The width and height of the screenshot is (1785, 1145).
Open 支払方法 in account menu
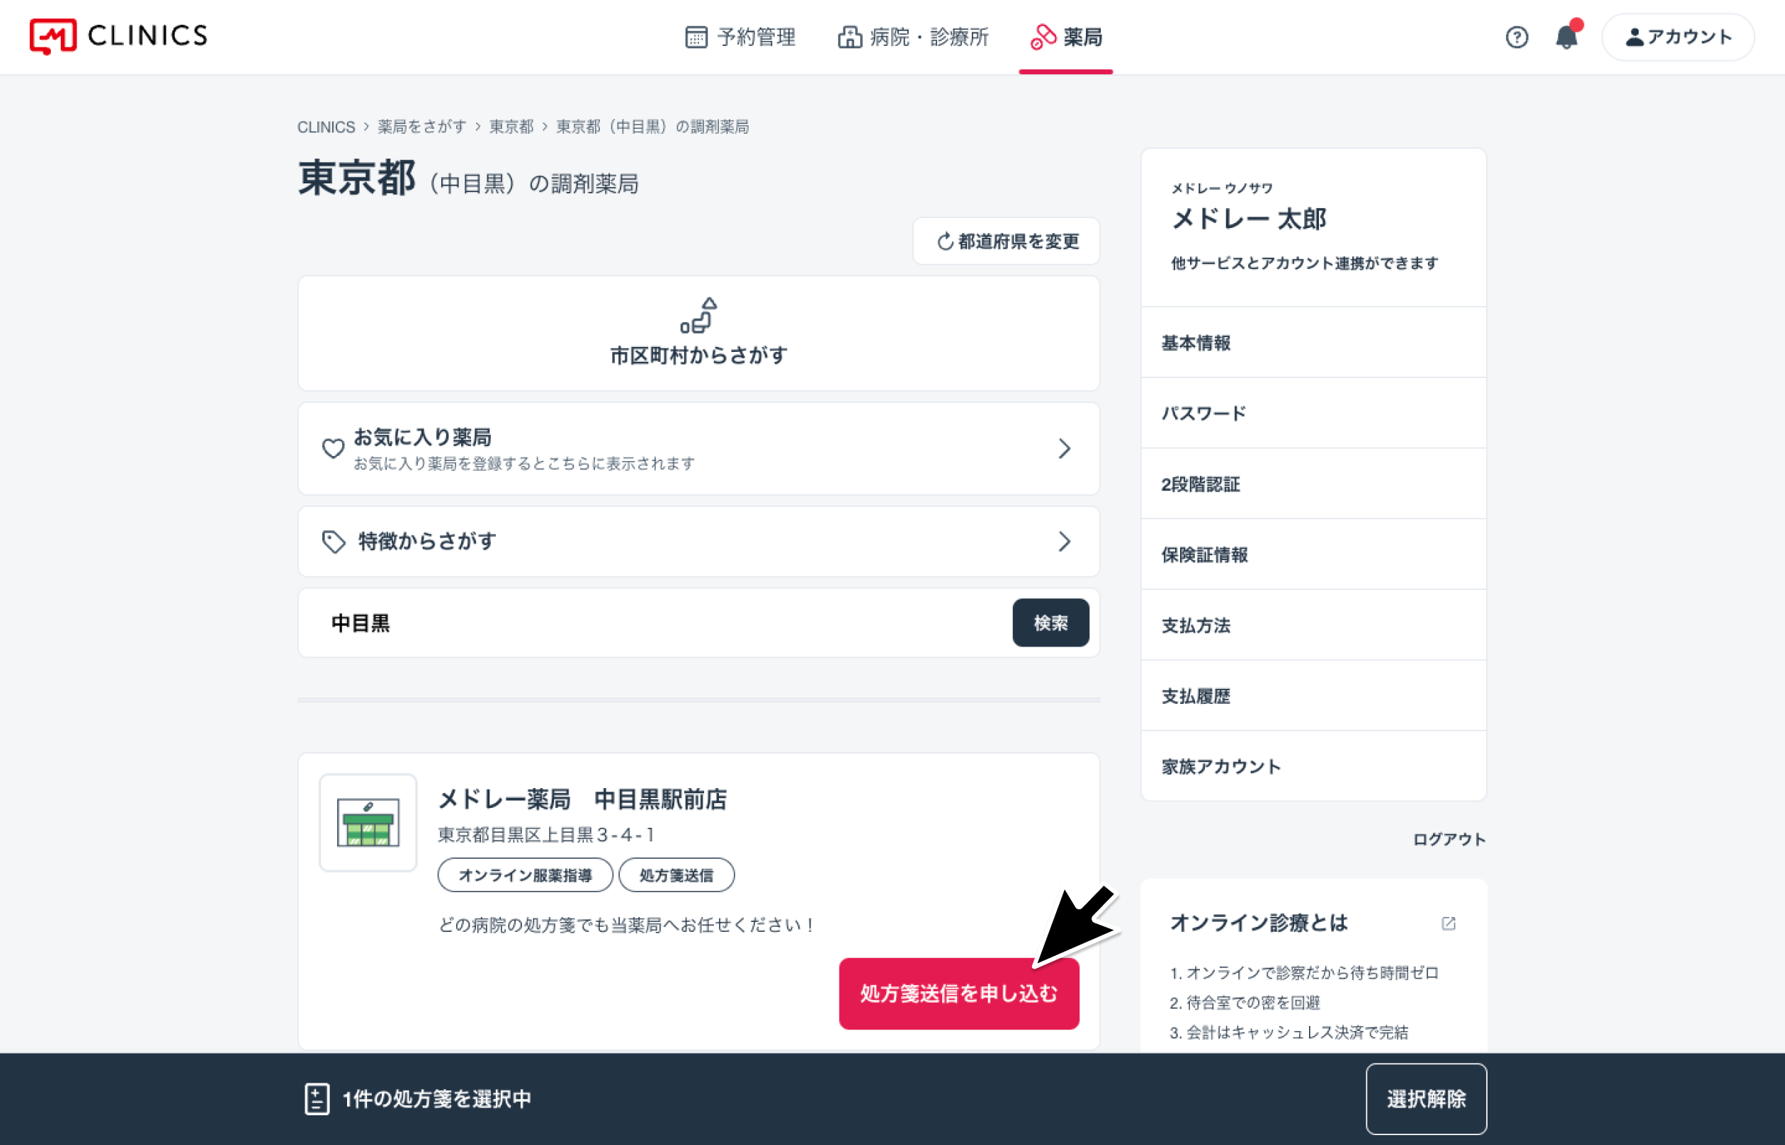1313,625
